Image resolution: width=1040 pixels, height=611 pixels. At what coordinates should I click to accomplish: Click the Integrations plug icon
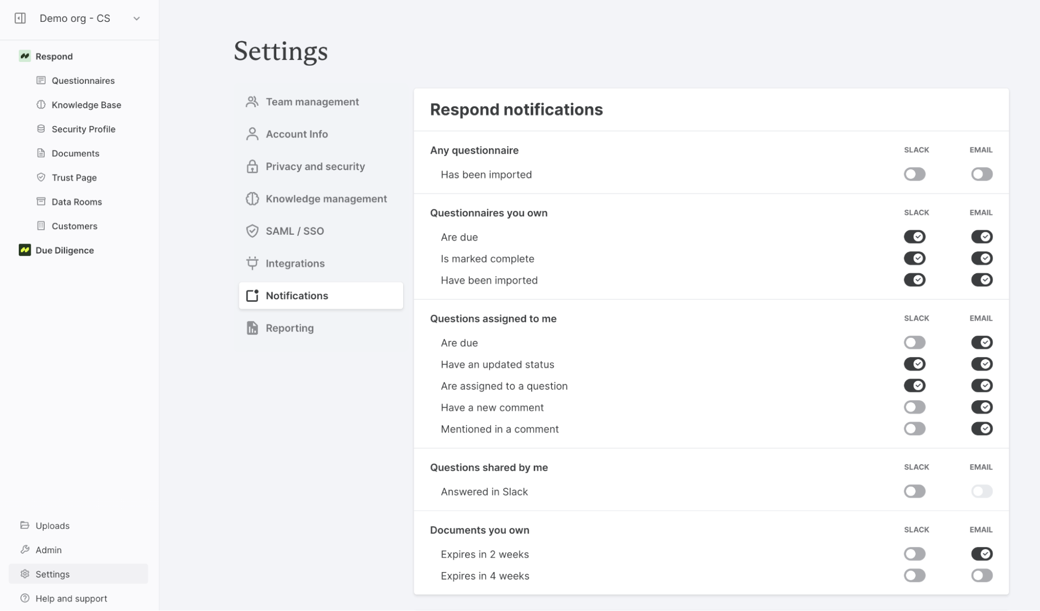click(x=252, y=263)
